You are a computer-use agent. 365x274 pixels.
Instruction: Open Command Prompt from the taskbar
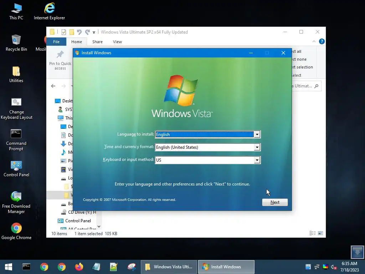coord(26,267)
